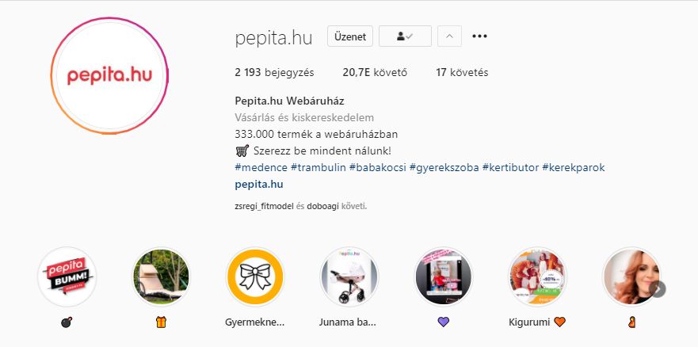This screenshot has height=347, width=698.
Task: Show more highlights with the next arrow
Action: (658, 289)
